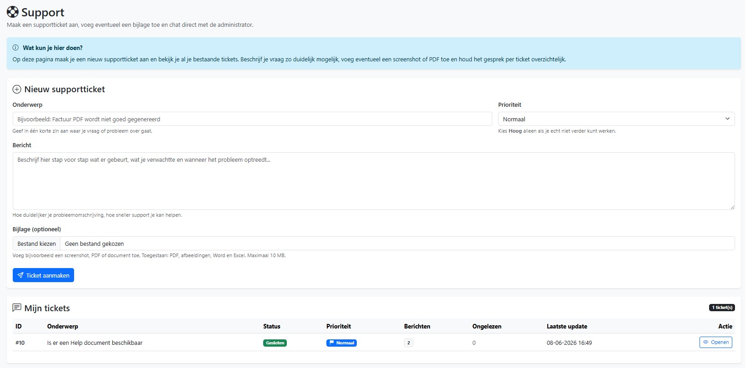
Task: Click the '1 ticket(s)' count badge
Action: coord(722,308)
